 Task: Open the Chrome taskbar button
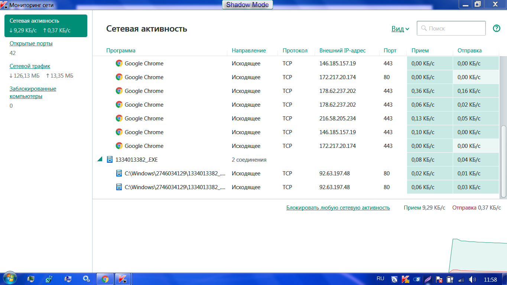coord(105,279)
